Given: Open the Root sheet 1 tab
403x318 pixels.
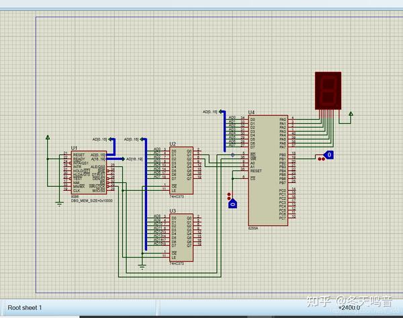Looking at the screenshot, I should click(x=25, y=307).
